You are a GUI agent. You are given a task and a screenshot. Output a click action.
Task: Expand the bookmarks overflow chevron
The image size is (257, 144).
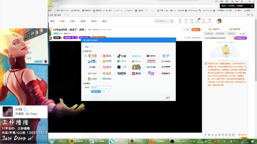pos(146,11)
